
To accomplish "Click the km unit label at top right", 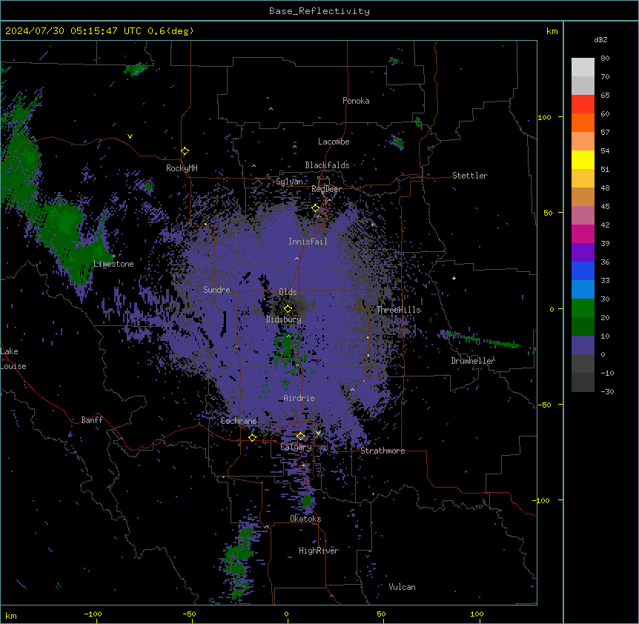I will 552,31.
